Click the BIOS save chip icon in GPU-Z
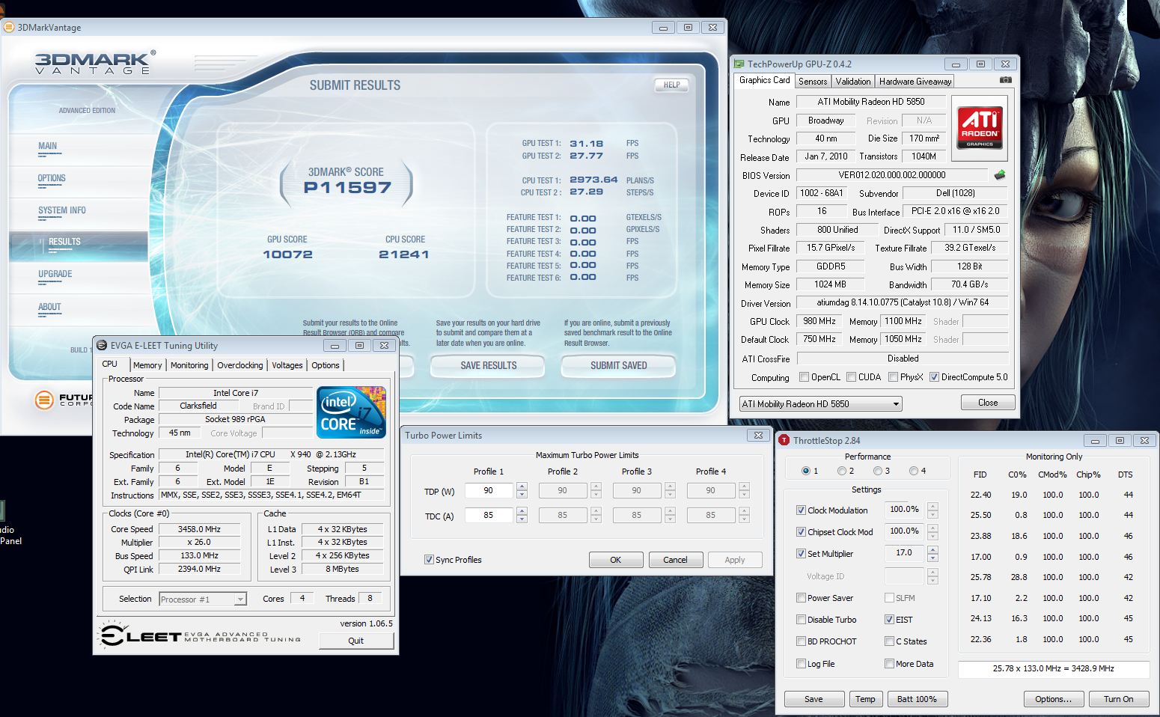This screenshot has height=717, width=1160. pos(999,175)
